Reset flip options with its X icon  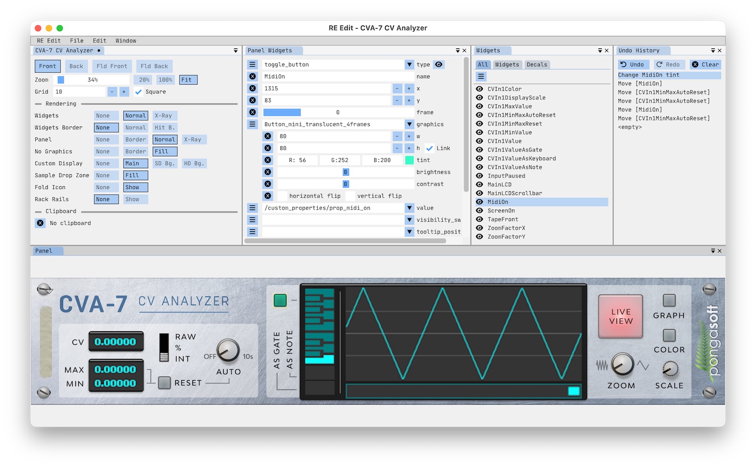pyautogui.click(x=268, y=196)
